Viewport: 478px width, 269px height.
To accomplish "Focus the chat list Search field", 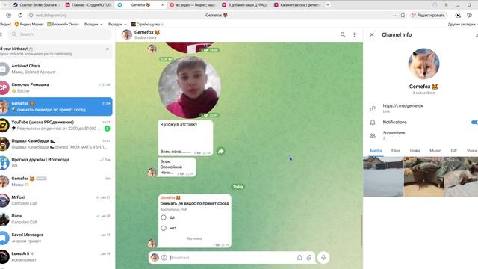I will tap(60, 34).
